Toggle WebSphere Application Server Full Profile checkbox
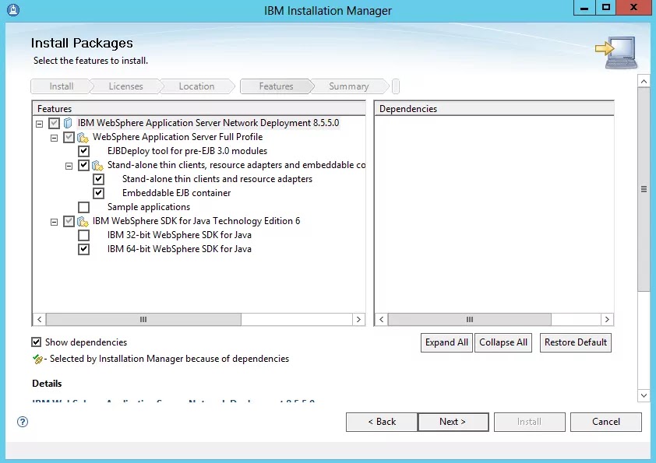656x463 pixels. 69,137
